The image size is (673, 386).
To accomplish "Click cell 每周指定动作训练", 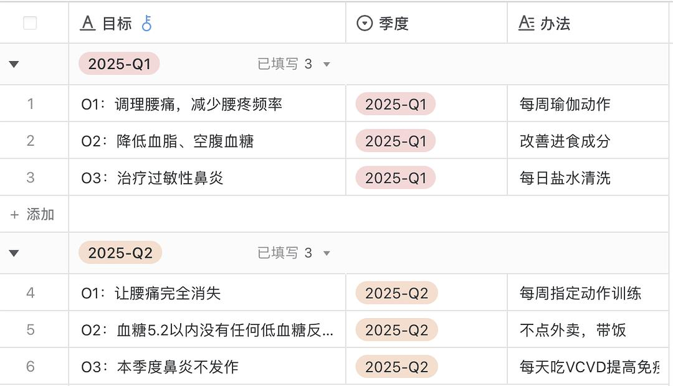I will coord(588,293).
